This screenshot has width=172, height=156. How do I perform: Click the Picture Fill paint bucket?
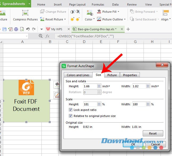coord(99,11)
